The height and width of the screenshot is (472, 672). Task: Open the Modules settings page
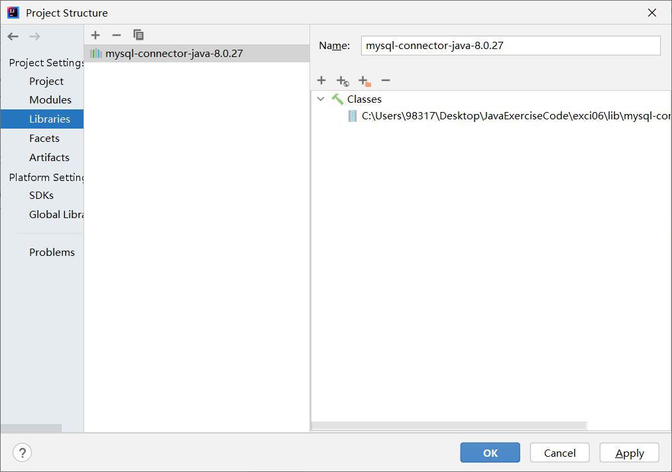50,100
